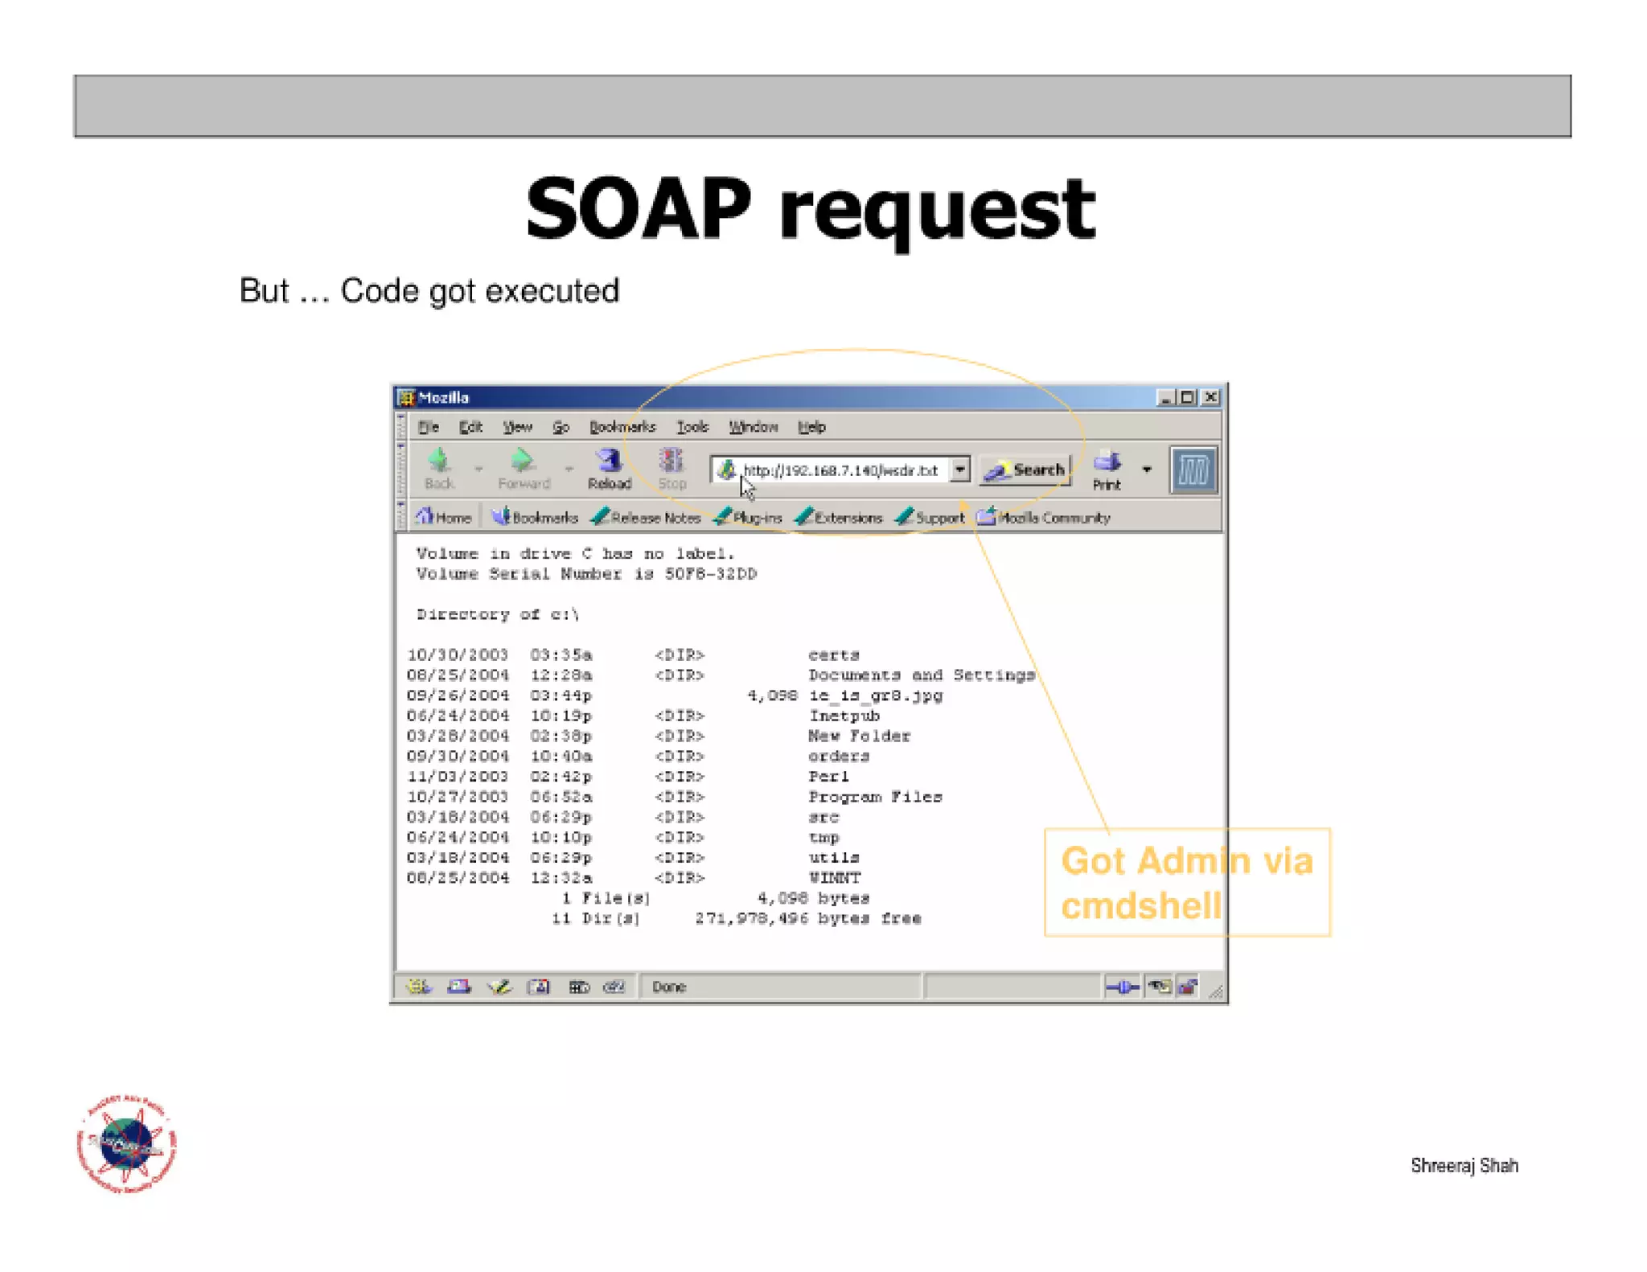The image size is (1647, 1272).
Task: Click the 'Done' status bar text
Action: click(x=668, y=987)
